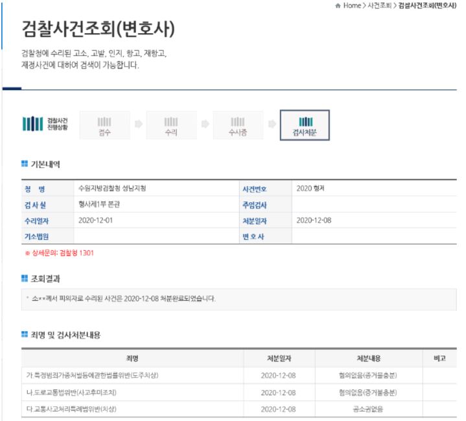Click 처분일자 date in the 사고후미조치 row
Viewport: 466px width, 421px height.
279,393
